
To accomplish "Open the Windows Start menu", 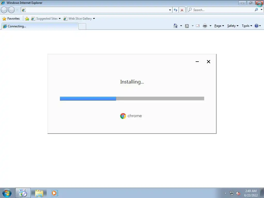I will 7,193.
